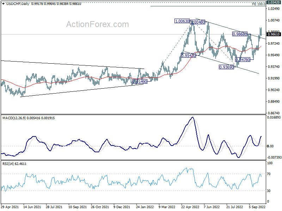Select the 0.94780 support price label

(x=243, y=60)
